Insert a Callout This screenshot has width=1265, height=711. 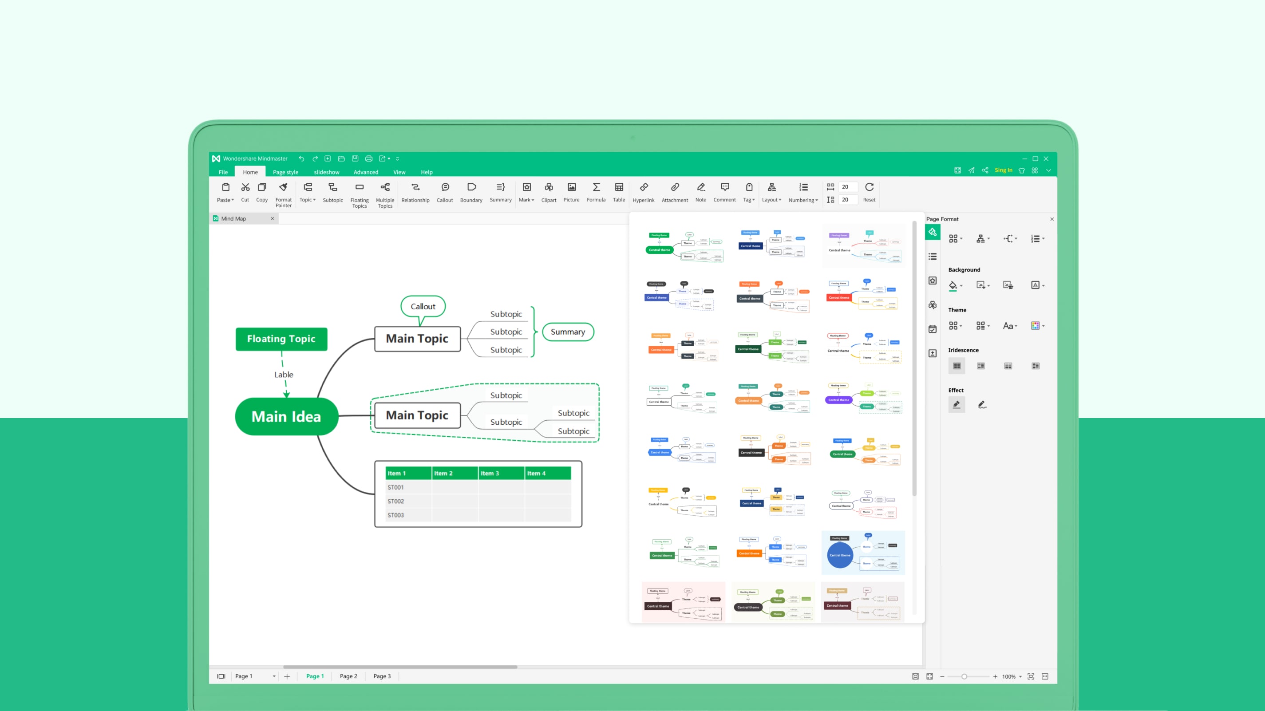445,192
